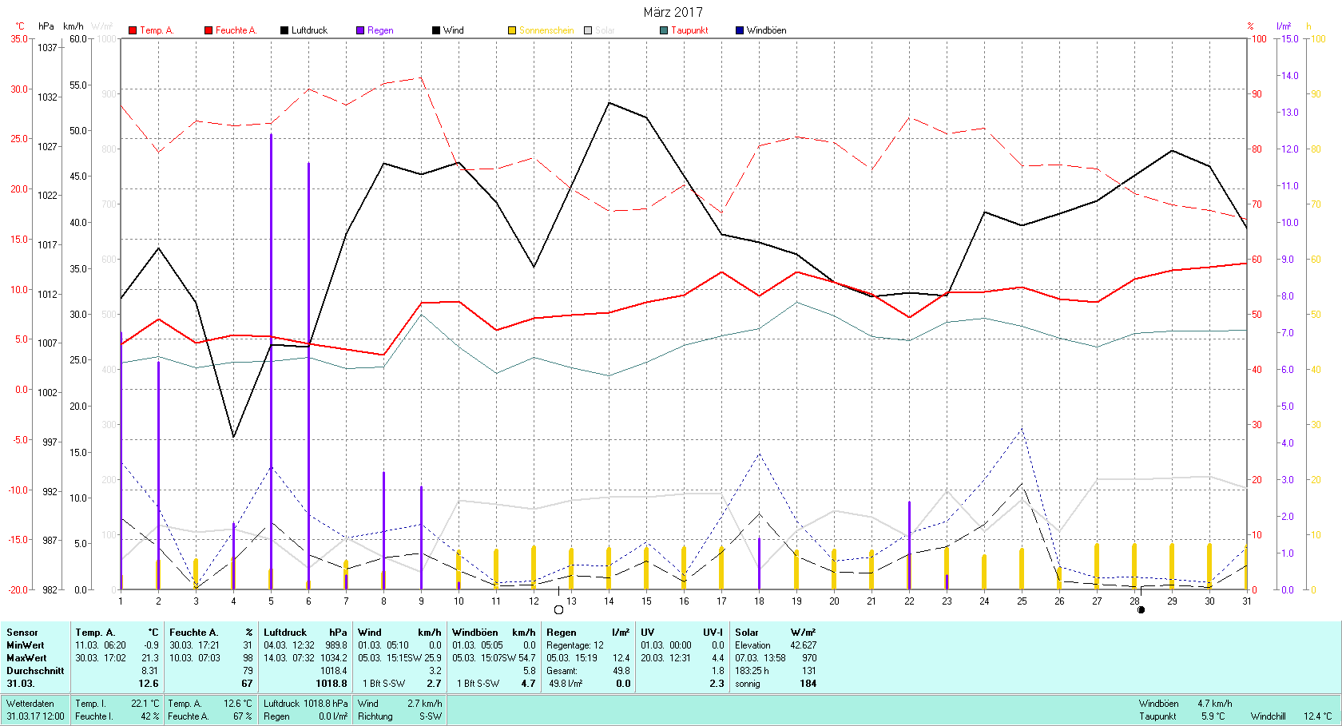Click the minimum temperature value -0.9
The height and width of the screenshot is (726, 1342).
click(152, 645)
